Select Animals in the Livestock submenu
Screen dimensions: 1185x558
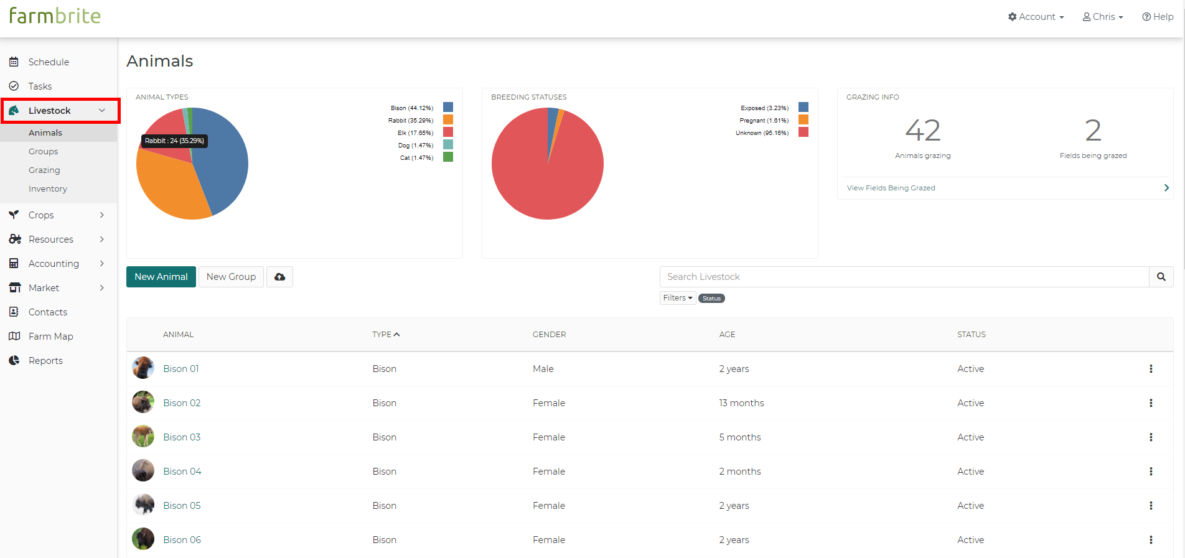point(45,133)
